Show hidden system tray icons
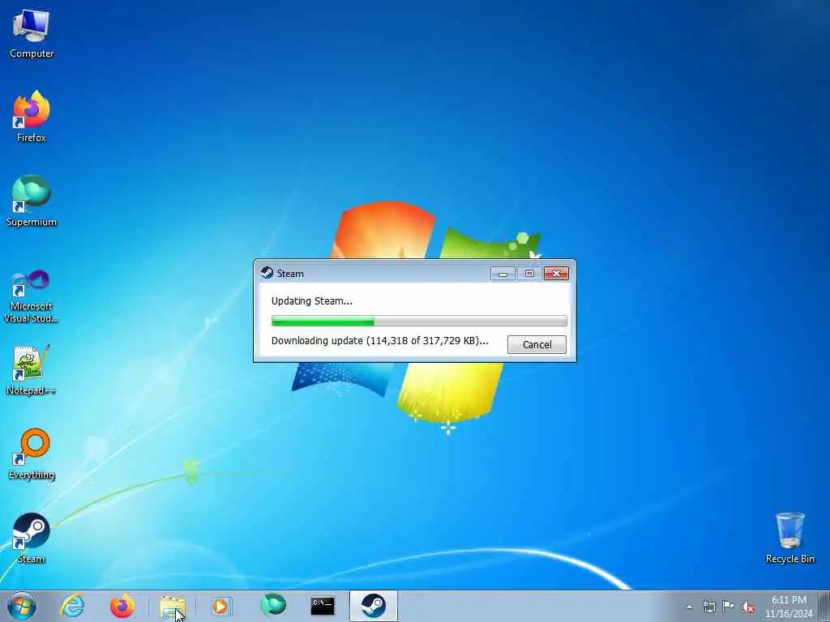Screen dimensions: 830x622 pos(689,607)
